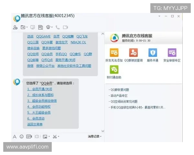Open 其他社交软件及工具问题 link
The height and width of the screenshot is (155, 194).
click(x=74, y=66)
